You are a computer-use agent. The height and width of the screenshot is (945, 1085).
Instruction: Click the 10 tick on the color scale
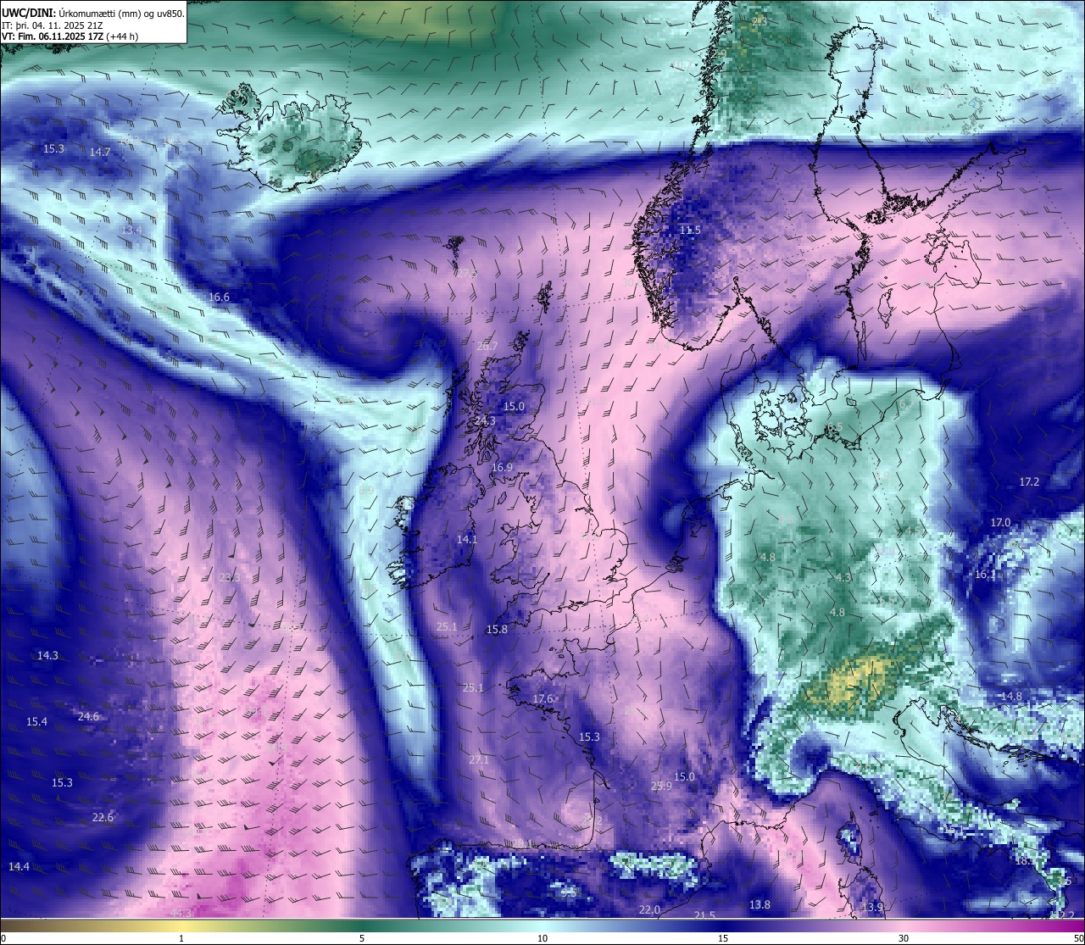click(x=542, y=938)
